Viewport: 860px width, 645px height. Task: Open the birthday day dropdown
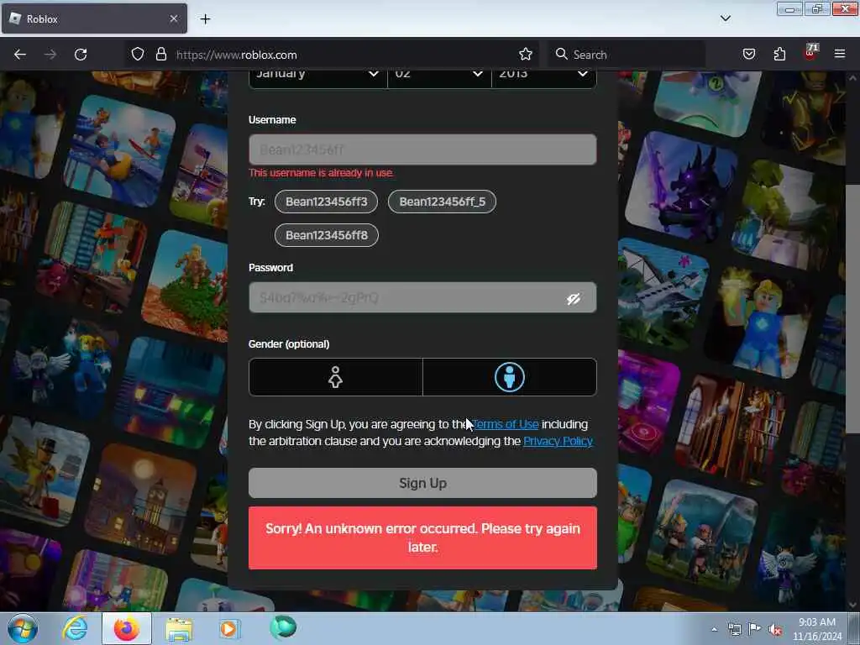coord(439,78)
